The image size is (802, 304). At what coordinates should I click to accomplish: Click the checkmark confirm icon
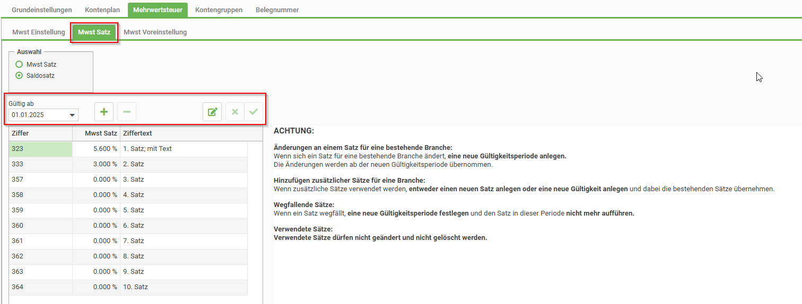click(x=254, y=112)
